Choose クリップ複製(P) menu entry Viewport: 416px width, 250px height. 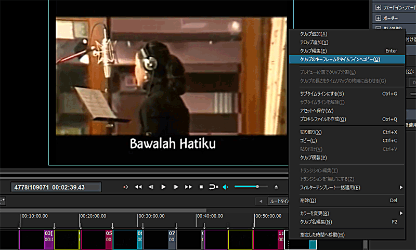(347, 157)
